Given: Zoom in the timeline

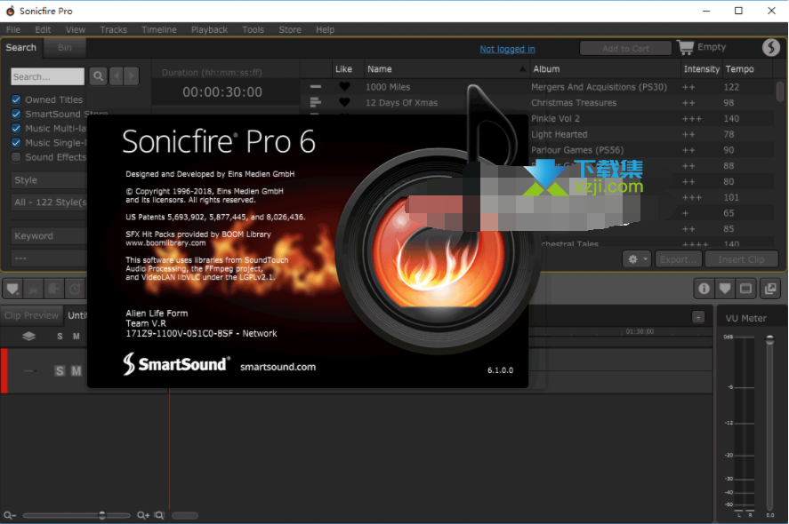Looking at the screenshot, I should point(143,515).
